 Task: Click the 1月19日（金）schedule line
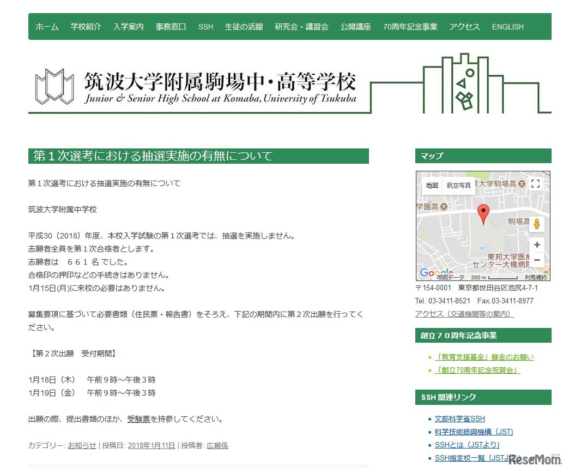92,393
